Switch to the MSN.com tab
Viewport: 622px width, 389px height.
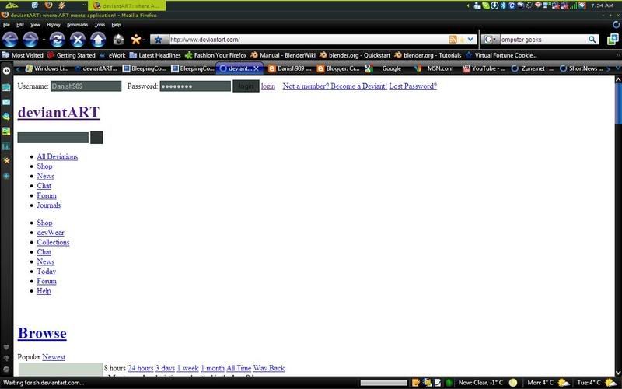click(436, 68)
